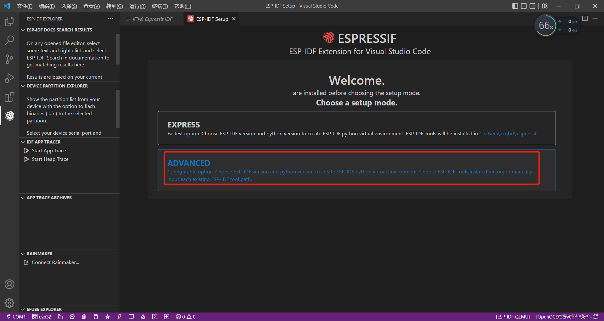
Task: Toggle panel layout icon
Action: click(x=524, y=6)
